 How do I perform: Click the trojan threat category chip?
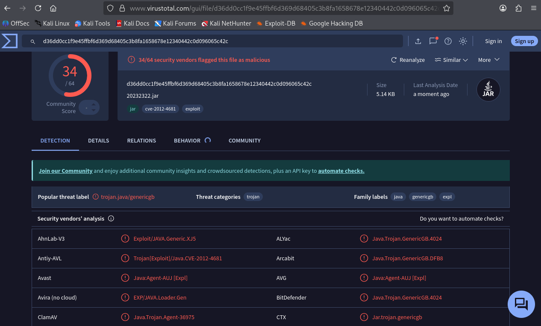point(253,197)
